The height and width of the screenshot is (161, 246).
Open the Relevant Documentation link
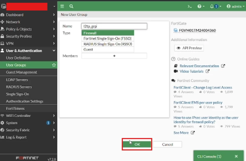coord(199,66)
